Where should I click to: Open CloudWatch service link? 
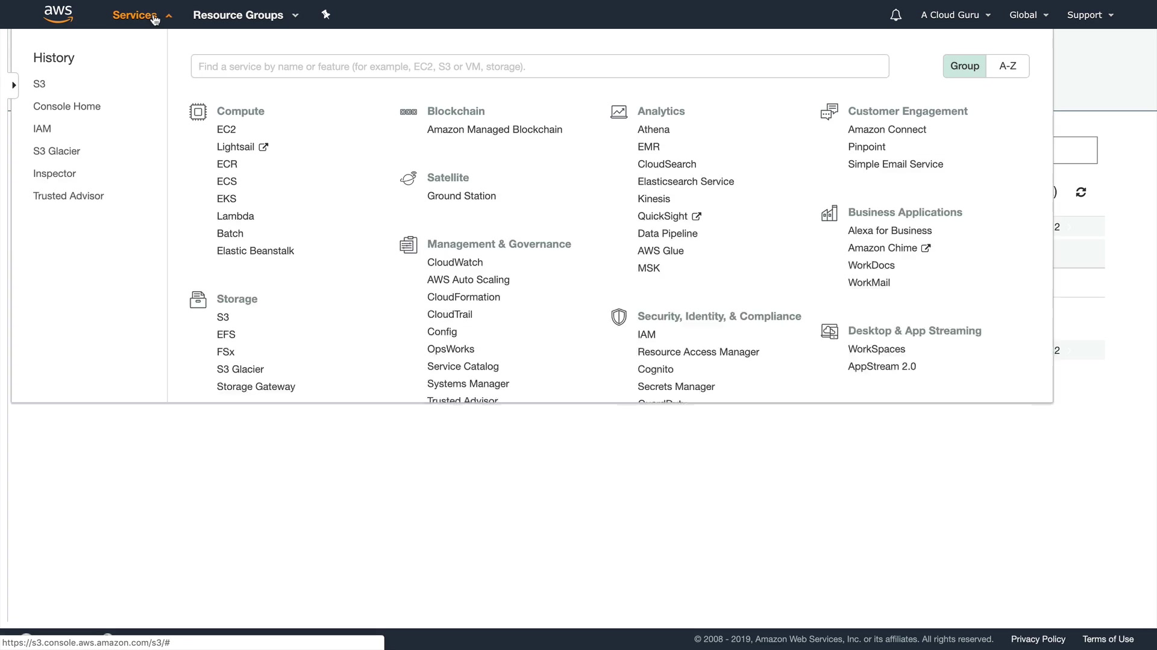pyautogui.click(x=454, y=262)
